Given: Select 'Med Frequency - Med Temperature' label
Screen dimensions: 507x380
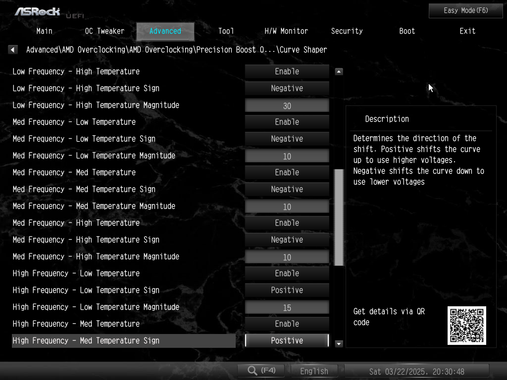Looking at the screenshot, I should tap(74, 172).
